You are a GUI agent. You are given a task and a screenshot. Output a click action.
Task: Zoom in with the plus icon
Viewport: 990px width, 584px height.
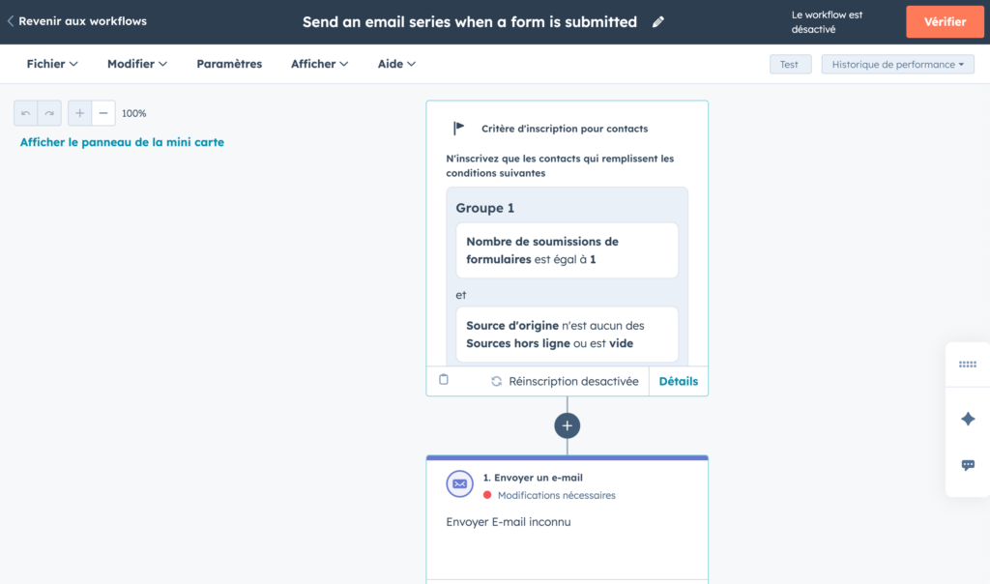[x=80, y=113]
